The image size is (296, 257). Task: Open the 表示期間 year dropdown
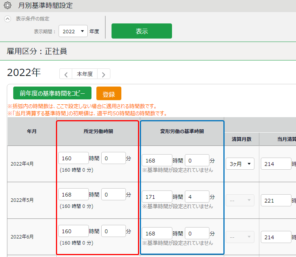click(73, 31)
